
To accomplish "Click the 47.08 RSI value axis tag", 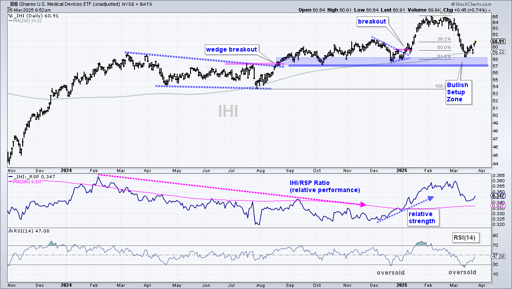I will (498, 257).
